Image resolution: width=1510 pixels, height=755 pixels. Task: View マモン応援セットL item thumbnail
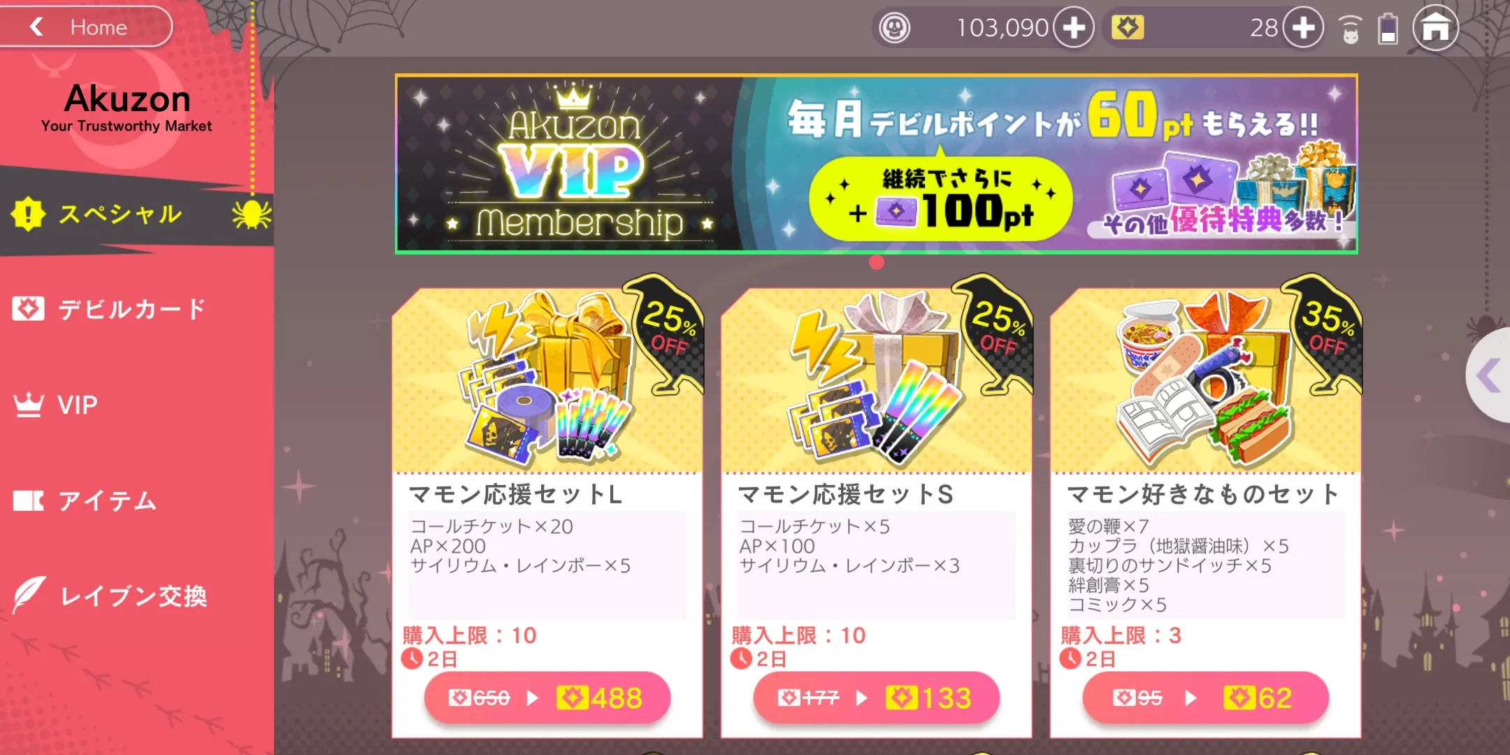(x=547, y=381)
